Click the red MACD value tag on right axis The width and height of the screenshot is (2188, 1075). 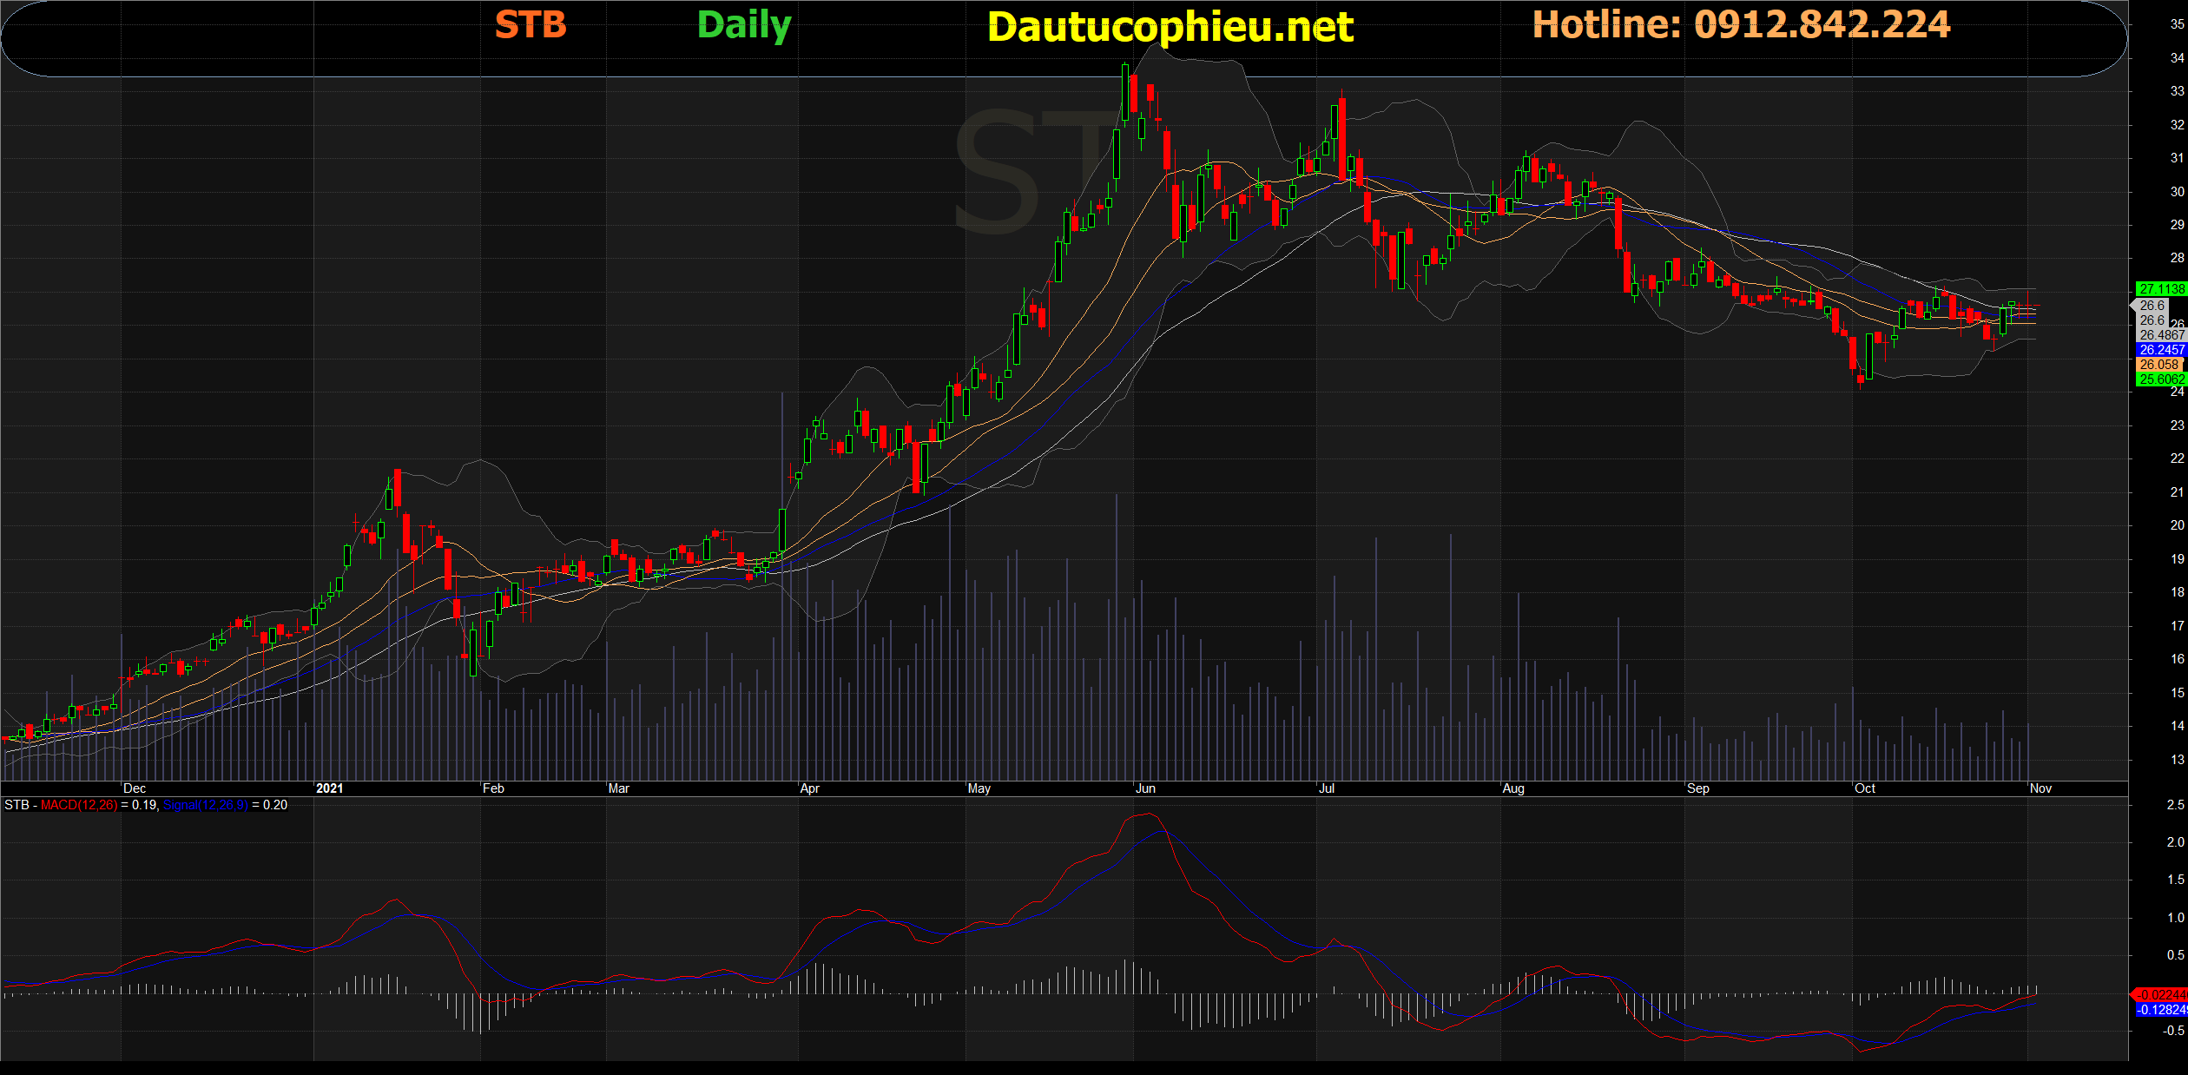2161,995
